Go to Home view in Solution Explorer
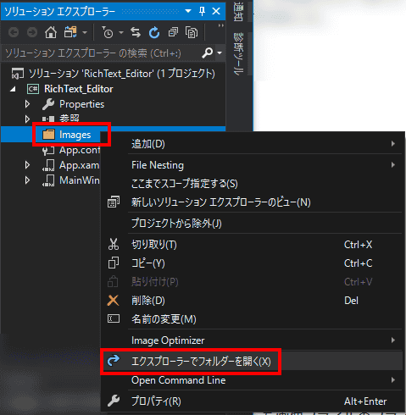Screen dimensions: 406x415 pyautogui.click(x=51, y=32)
